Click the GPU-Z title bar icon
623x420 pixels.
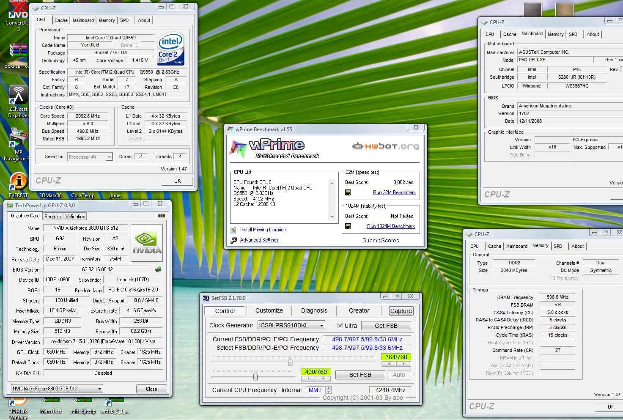point(10,206)
